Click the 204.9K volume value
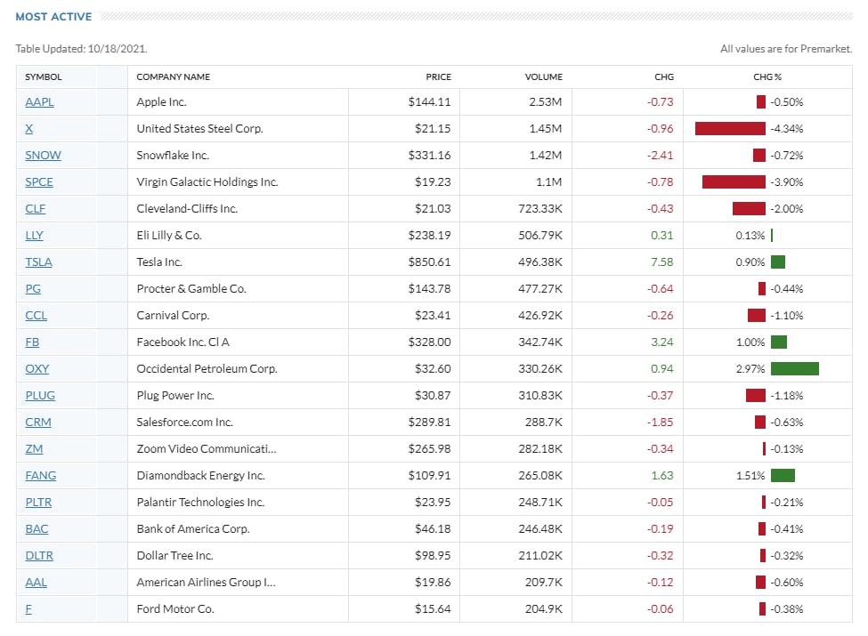The width and height of the screenshot is (868, 636). (x=544, y=609)
